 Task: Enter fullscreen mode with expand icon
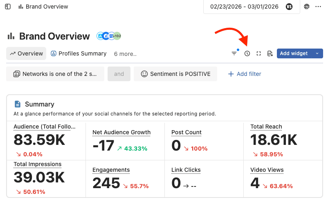[x=258, y=53]
